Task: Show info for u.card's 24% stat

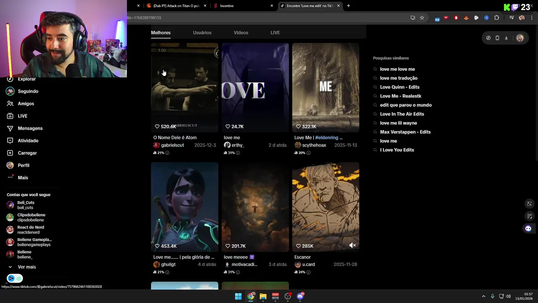Action: pos(309,272)
